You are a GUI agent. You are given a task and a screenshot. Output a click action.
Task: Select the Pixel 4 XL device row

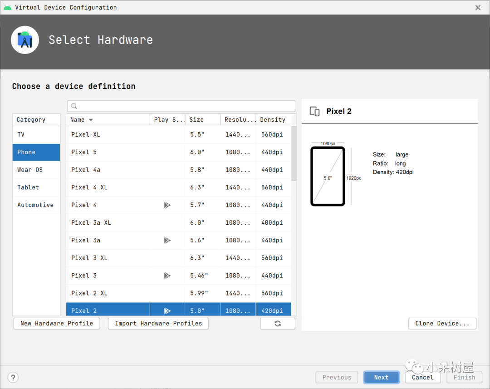coord(178,187)
